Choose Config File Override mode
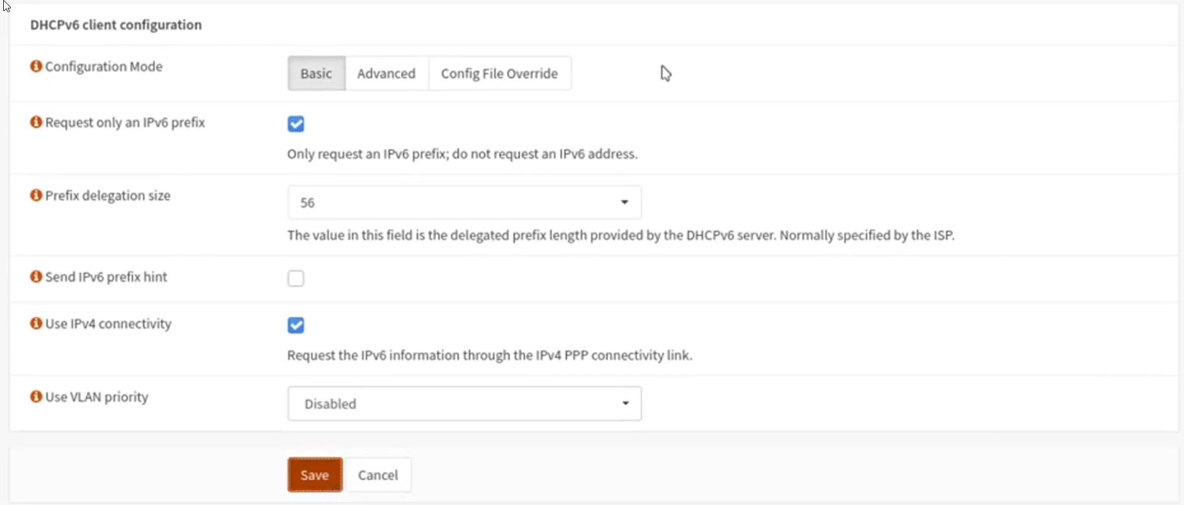This screenshot has width=1184, height=505. click(x=499, y=74)
